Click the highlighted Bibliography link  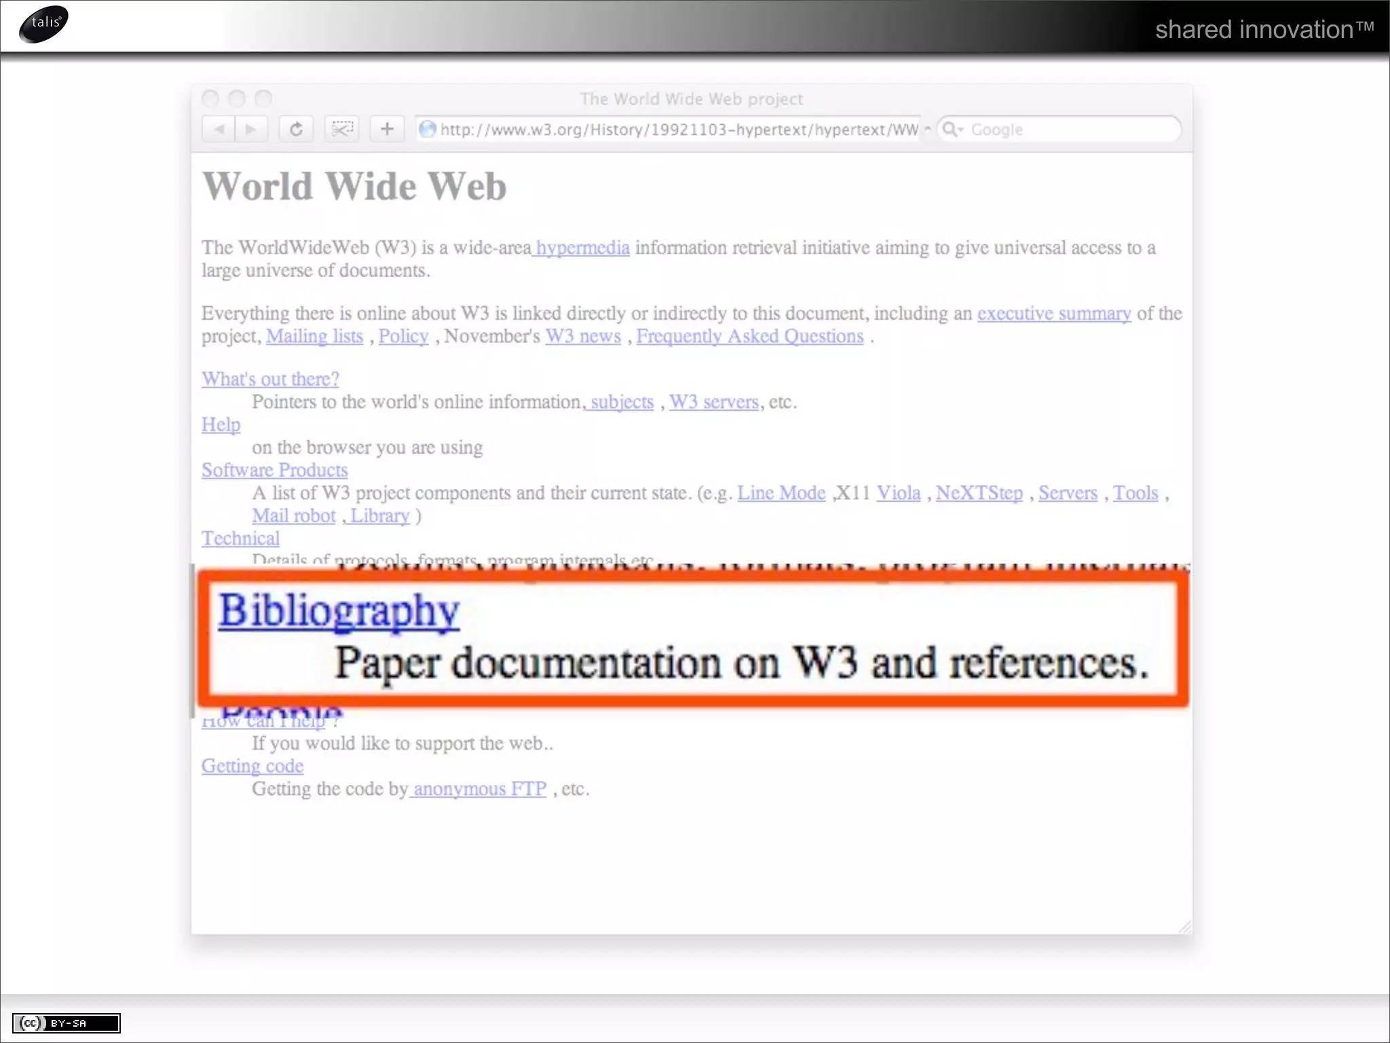click(x=339, y=611)
